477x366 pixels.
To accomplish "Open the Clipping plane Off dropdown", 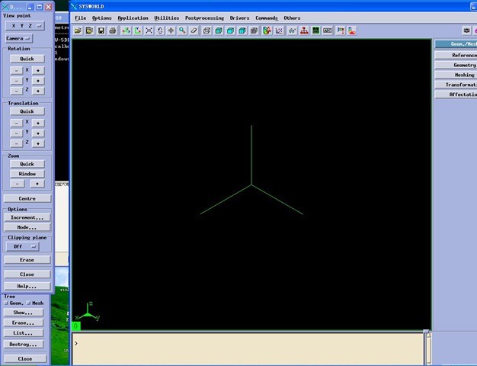I will tap(24, 246).
